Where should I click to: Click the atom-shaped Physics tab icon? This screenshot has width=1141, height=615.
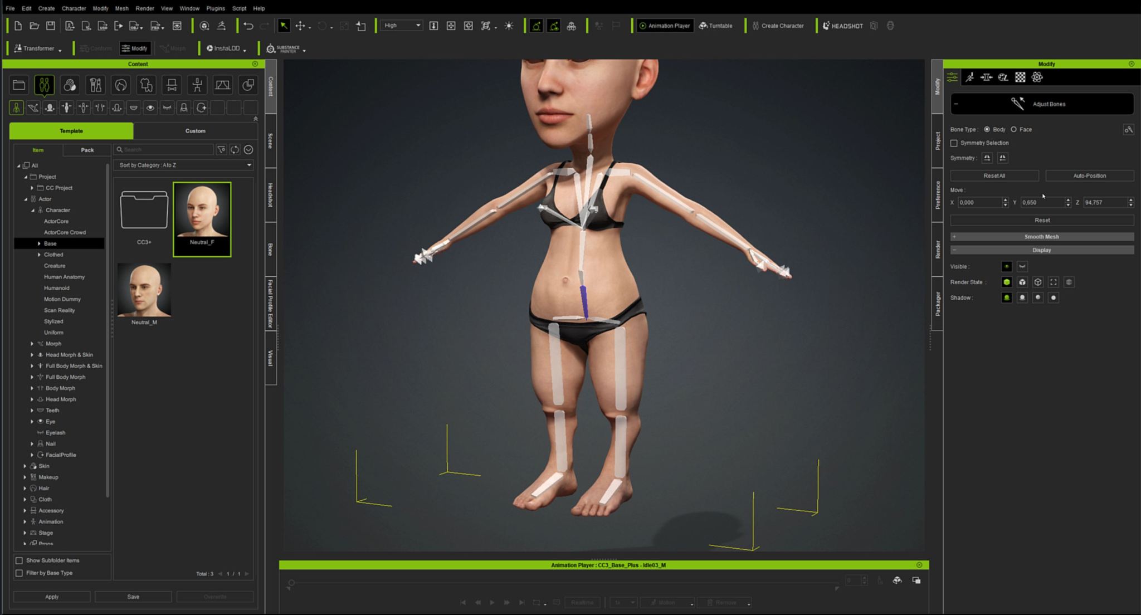pos(1037,77)
